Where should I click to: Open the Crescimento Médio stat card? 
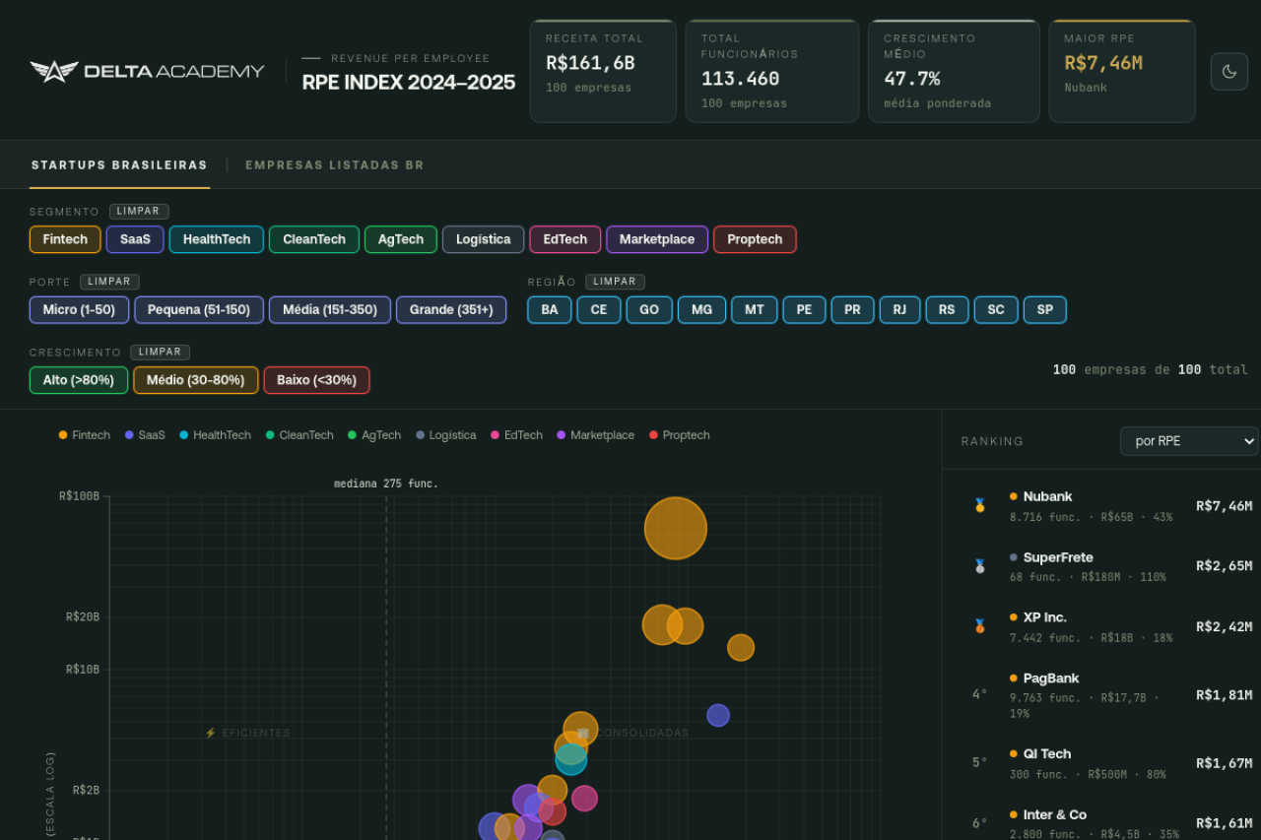point(954,71)
